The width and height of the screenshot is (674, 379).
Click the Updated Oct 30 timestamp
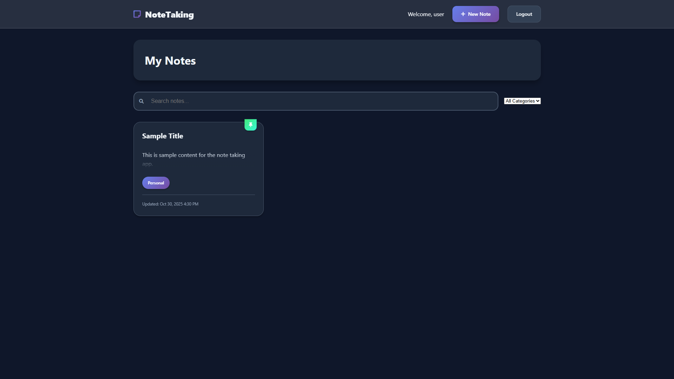pyautogui.click(x=170, y=204)
